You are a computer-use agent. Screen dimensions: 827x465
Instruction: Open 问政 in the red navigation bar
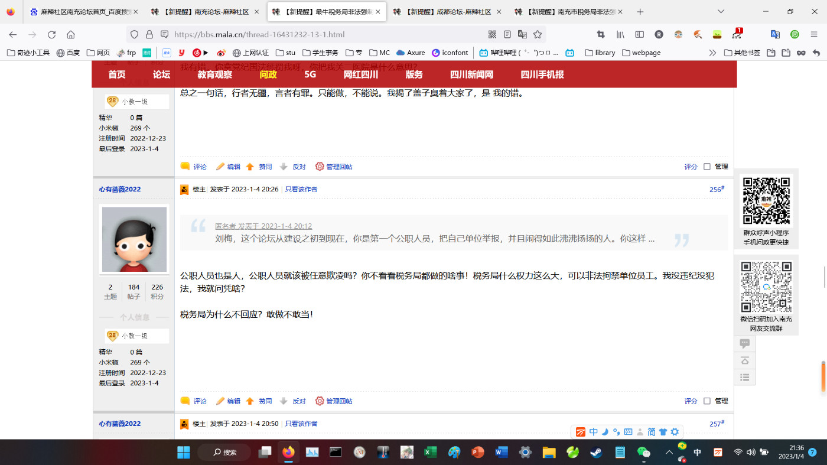[268, 74]
